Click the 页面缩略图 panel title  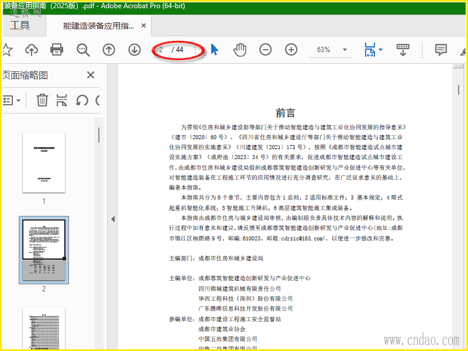pyautogui.click(x=25, y=75)
